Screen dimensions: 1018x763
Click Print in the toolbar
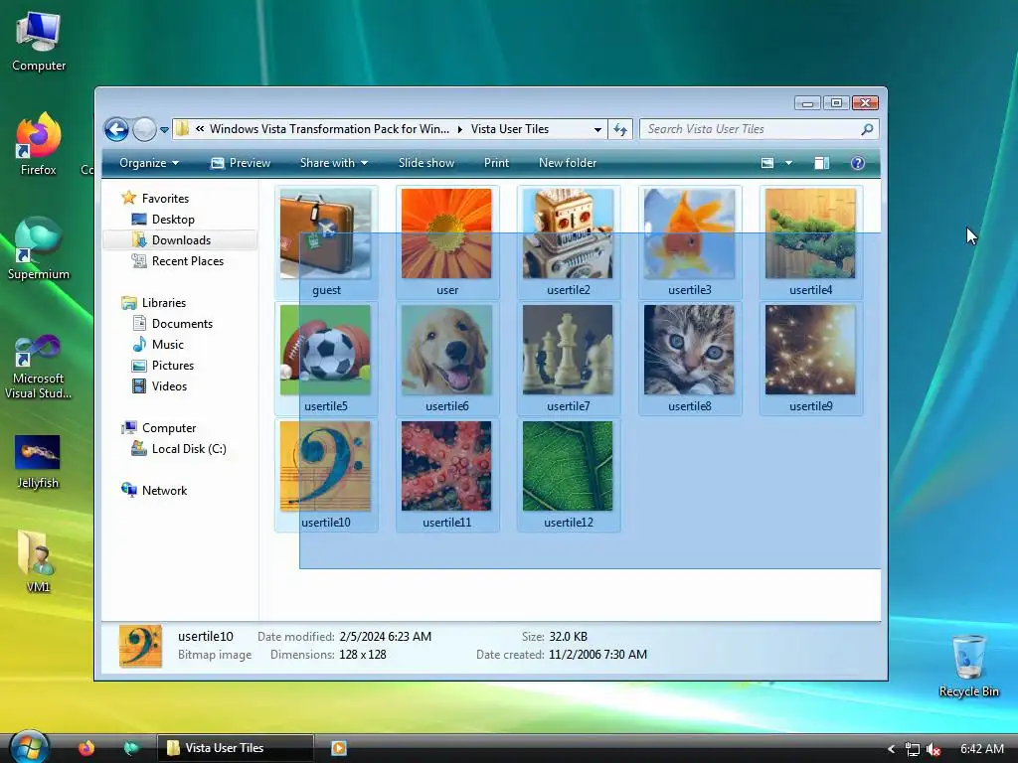coord(496,163)
